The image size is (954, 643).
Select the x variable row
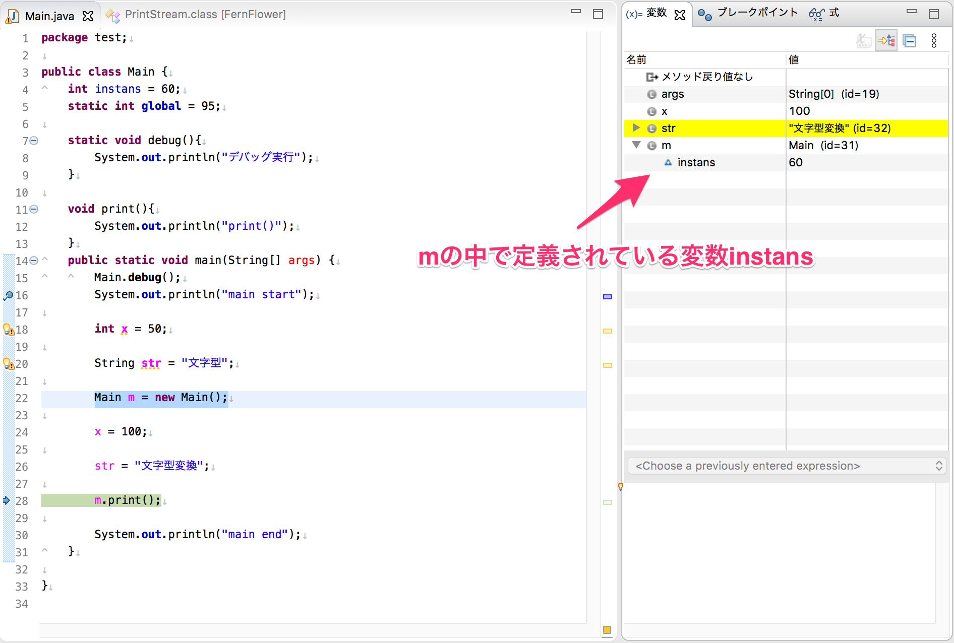[786, 111]
